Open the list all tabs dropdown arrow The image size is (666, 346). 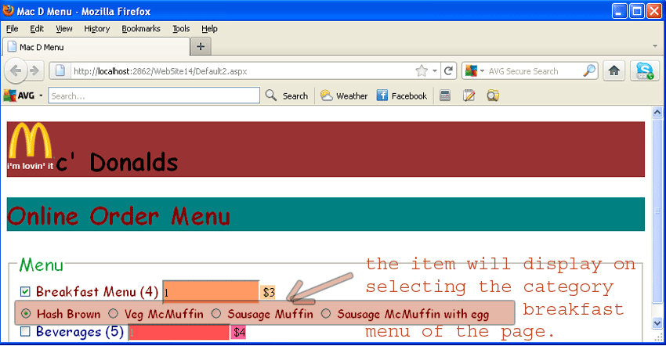tap(654, 46)
